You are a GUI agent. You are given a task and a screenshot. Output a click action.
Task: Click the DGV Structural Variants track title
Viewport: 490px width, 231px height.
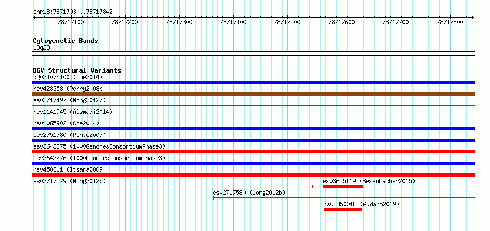[77, 70]
